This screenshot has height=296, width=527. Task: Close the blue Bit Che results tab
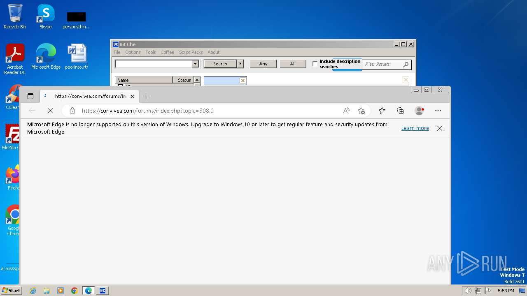[x=243, y=81]
